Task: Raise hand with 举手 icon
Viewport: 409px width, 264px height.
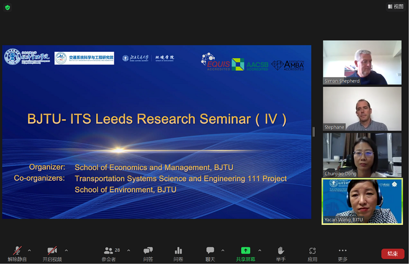Action: point(280,254)
